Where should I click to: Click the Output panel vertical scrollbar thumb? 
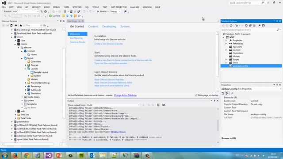click(x=218, y=125)
